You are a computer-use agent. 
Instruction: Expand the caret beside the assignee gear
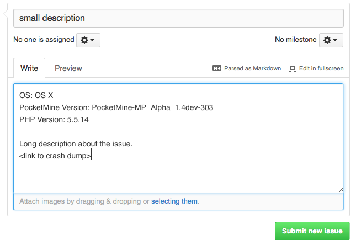click(92, 40)
